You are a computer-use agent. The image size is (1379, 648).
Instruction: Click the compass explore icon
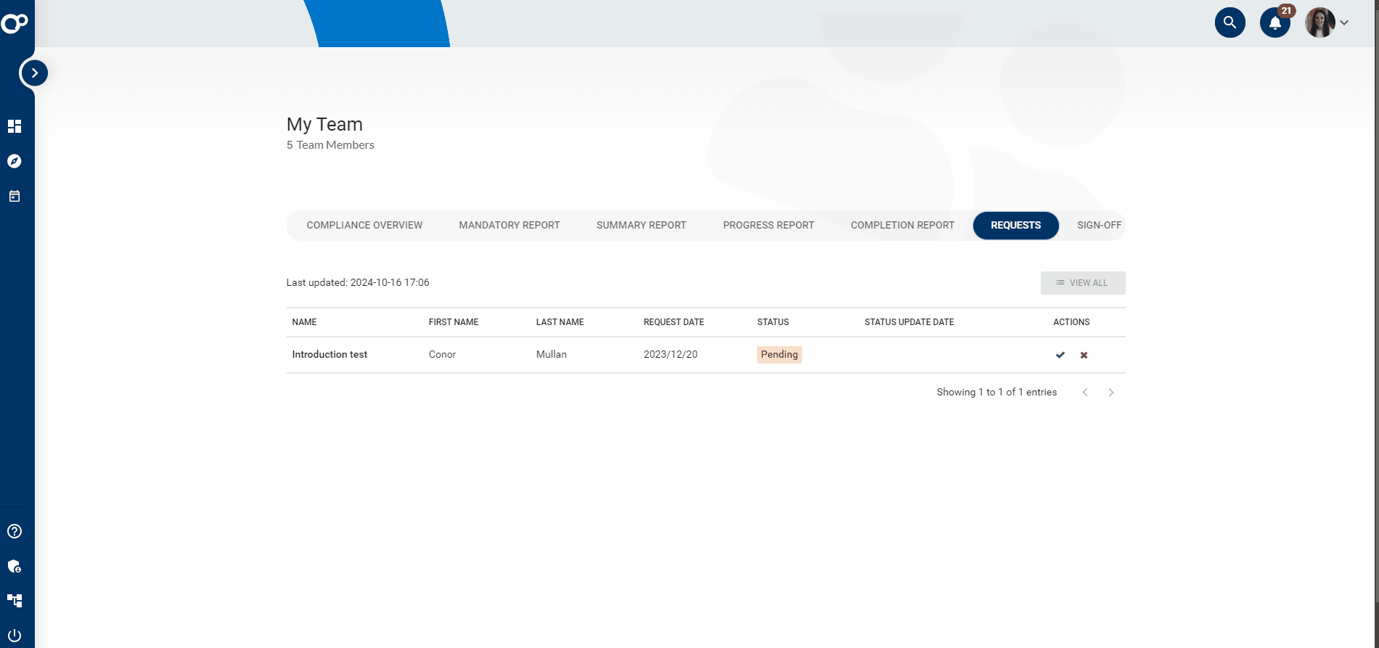click(15, 161)
